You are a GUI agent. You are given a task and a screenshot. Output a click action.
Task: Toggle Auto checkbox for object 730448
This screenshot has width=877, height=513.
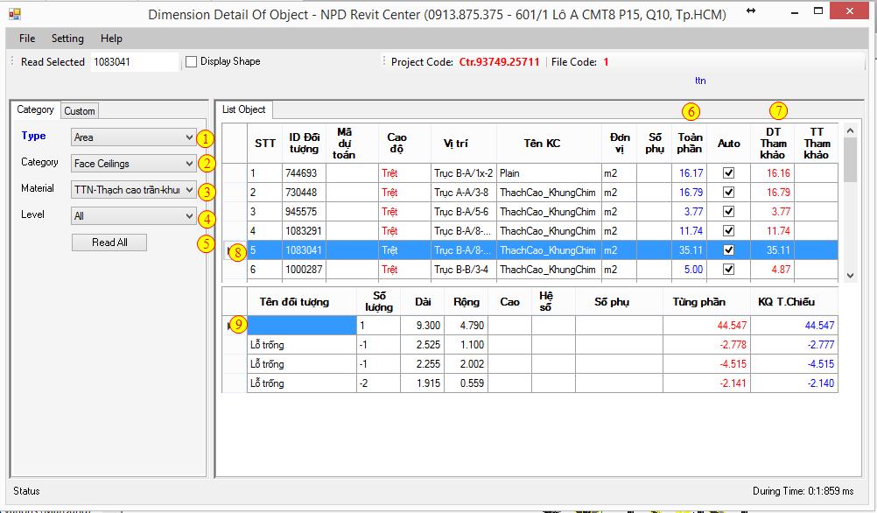(x=728, y=193)
